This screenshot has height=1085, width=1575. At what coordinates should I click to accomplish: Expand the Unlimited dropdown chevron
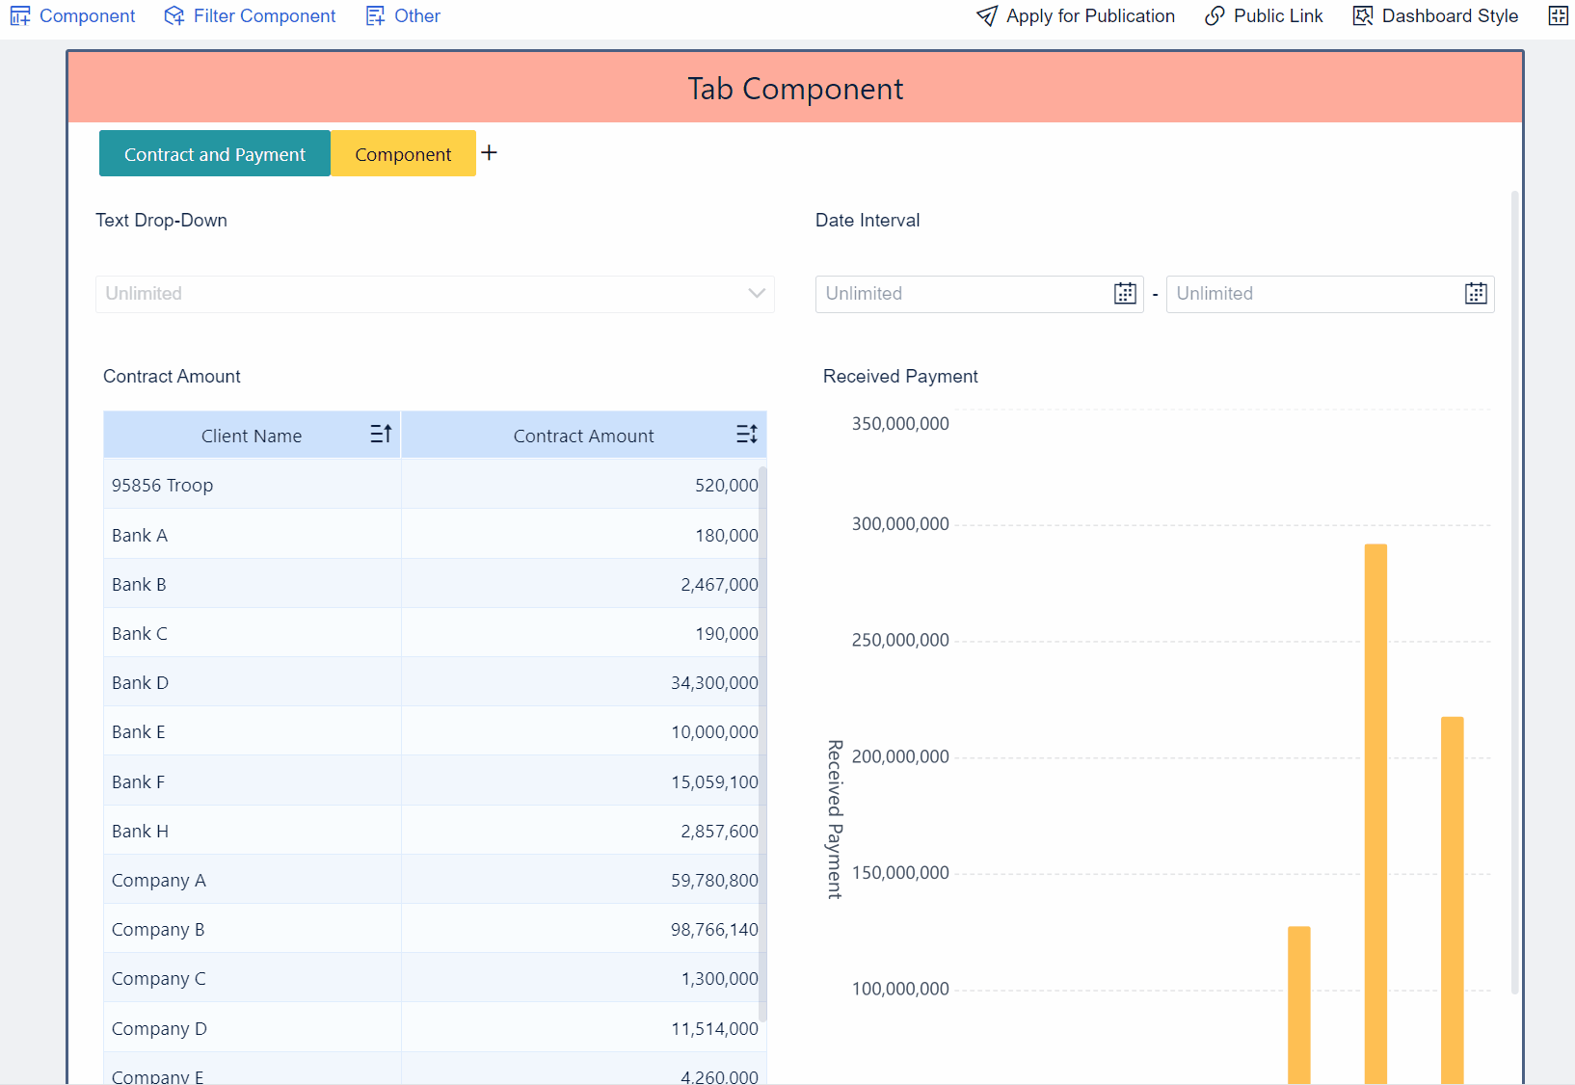[756, 294]
